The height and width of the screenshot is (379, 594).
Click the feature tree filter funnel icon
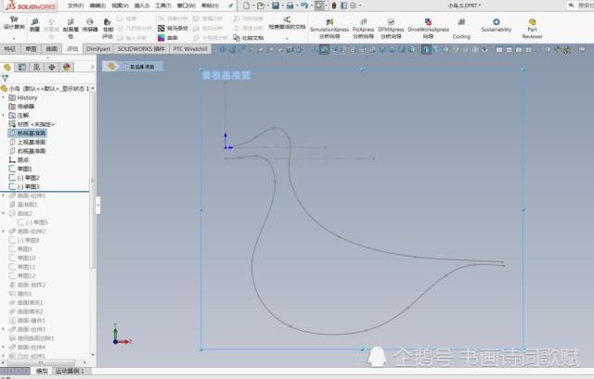(x=5, y=78)
